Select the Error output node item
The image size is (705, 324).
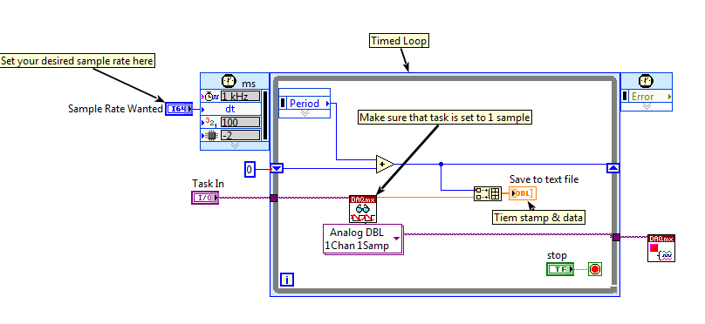pyautogui.click(x=647, y=97)
